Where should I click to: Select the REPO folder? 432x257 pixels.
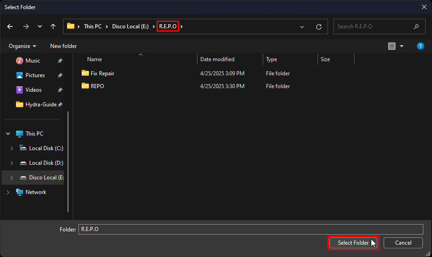click(97, 86)
